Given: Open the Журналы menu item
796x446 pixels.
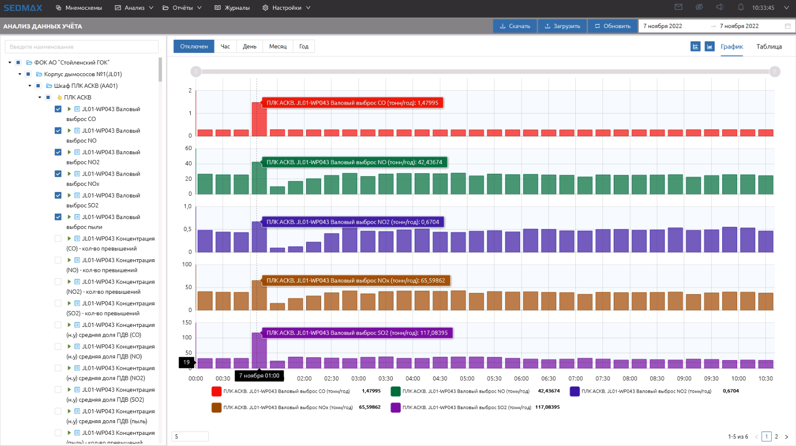Looking at the screenshot, I should coord(232,8).
